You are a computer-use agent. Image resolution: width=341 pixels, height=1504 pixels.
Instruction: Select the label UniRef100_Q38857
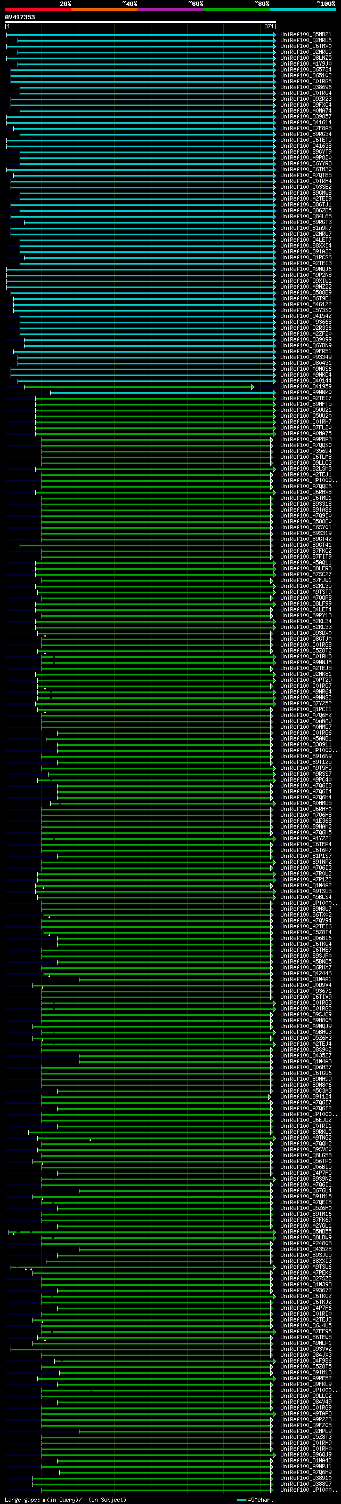coord(306,1484)
